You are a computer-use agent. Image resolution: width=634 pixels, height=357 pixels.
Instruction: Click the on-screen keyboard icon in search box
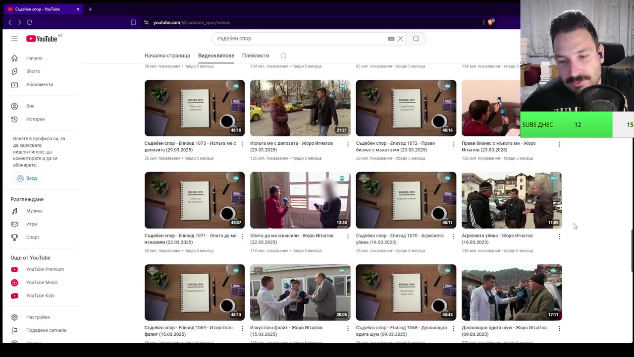coord(391,39)
